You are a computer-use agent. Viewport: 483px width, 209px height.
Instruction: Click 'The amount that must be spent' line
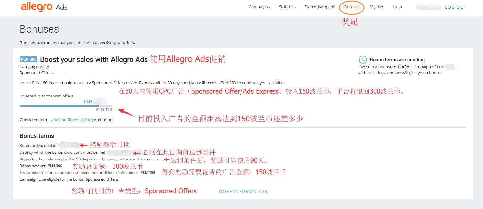[88, 173]
